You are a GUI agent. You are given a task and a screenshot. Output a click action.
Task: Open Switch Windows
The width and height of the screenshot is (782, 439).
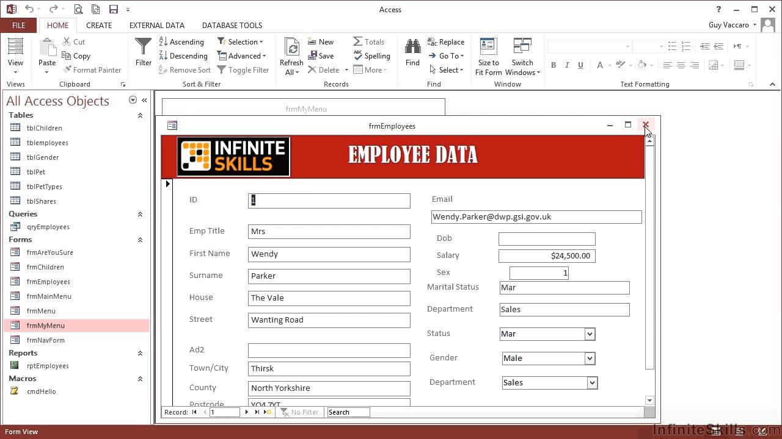(522, 57)
